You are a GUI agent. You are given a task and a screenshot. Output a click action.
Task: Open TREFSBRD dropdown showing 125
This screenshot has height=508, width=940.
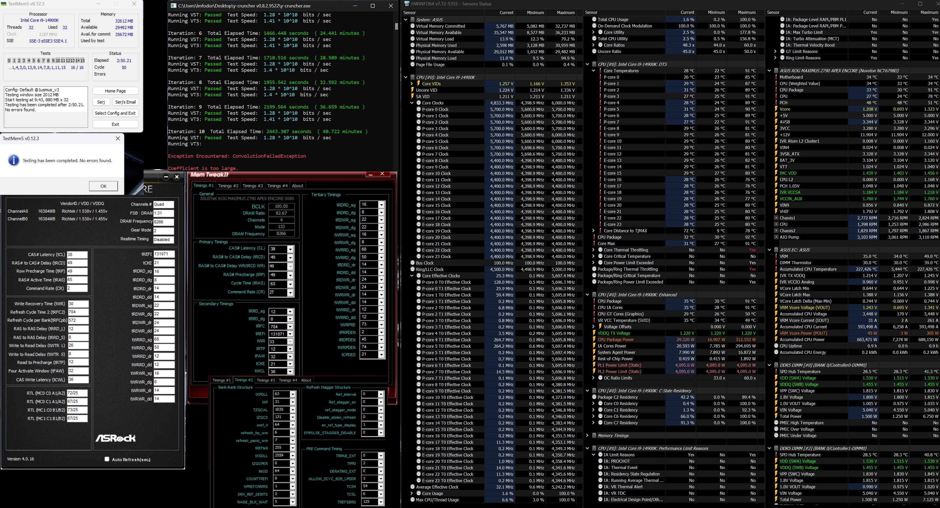[381, 502]
